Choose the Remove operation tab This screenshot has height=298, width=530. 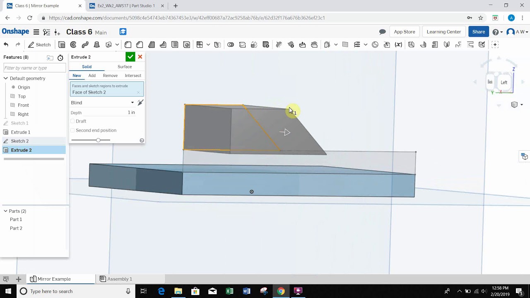[x=110, y=76]
